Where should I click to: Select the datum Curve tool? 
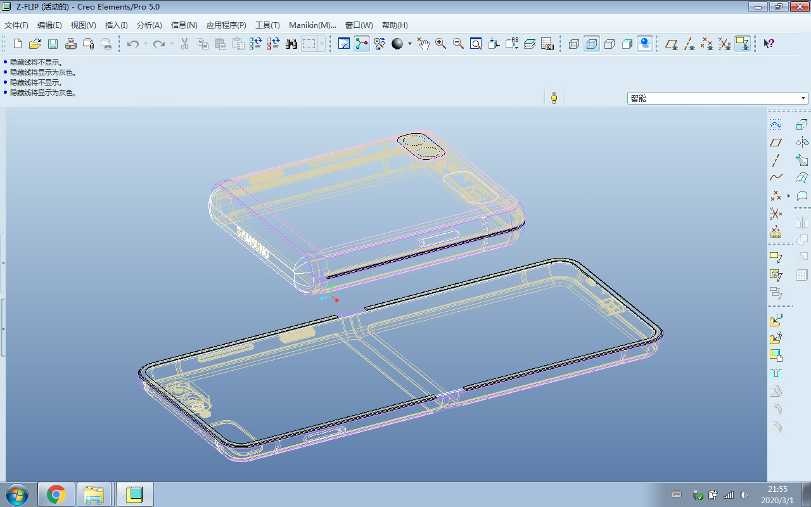tap(776, 178)
